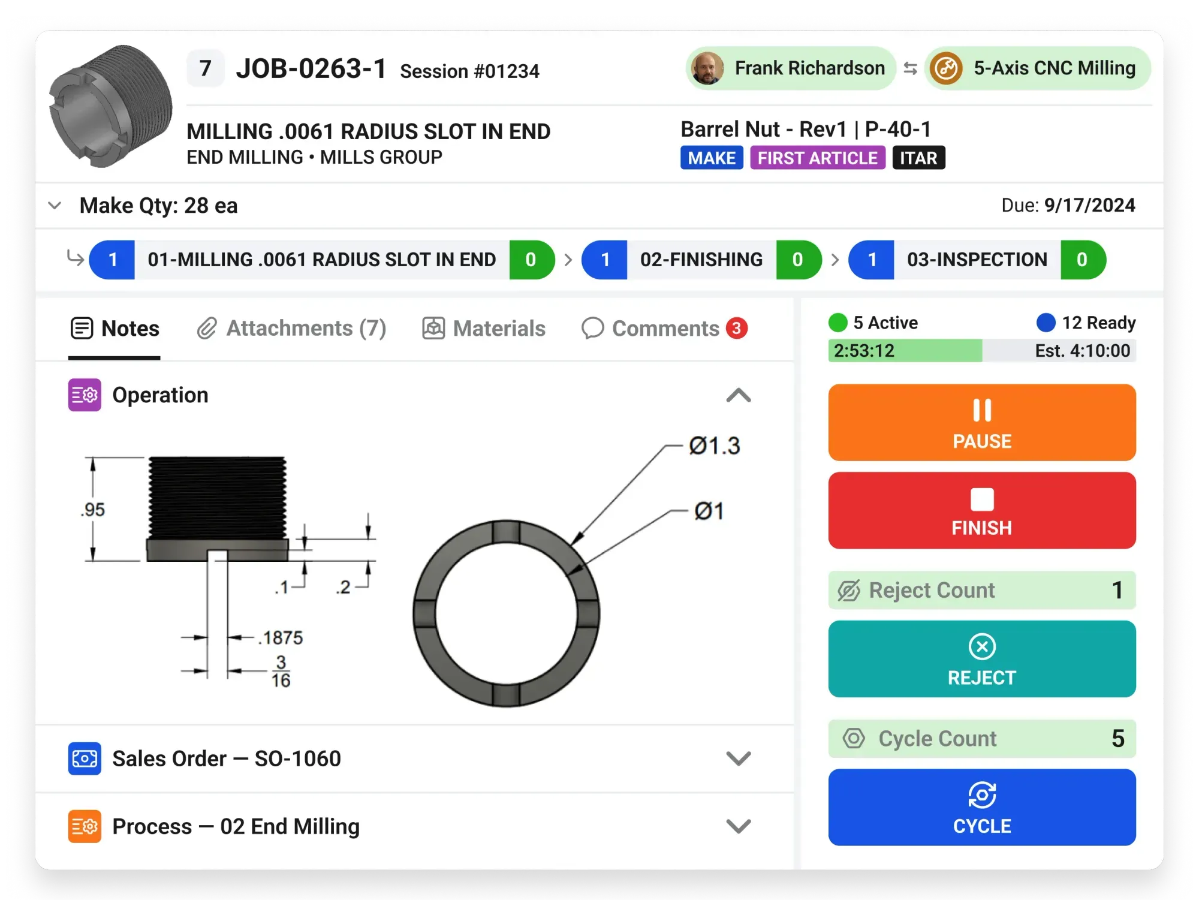1199x900 pixels.
Task: Click the Cycle Count field
Action: pyautogui.click(x=982, y=739)
